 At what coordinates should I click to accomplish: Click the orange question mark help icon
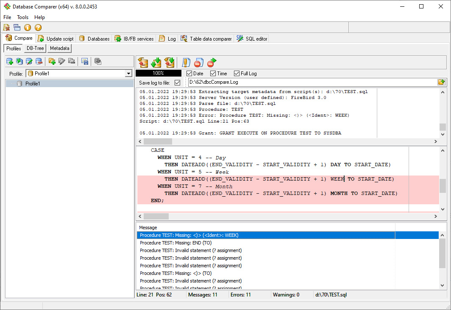coord(38,27)
